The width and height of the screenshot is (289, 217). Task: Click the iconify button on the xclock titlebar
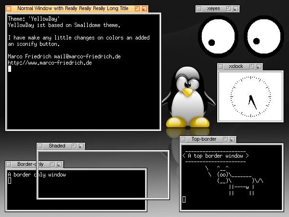[252, 67]
